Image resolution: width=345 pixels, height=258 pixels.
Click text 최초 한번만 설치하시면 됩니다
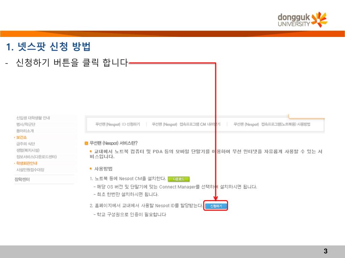[128, 194]
